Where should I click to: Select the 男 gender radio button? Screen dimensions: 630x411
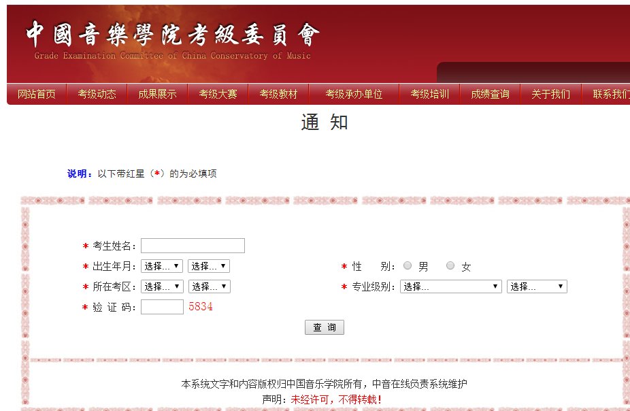point(407,265)
